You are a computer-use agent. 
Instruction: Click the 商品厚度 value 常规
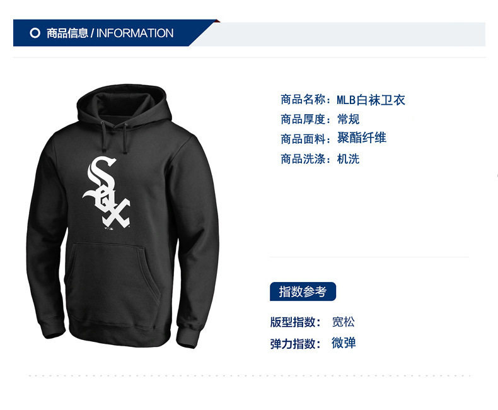tap(348, 119)
